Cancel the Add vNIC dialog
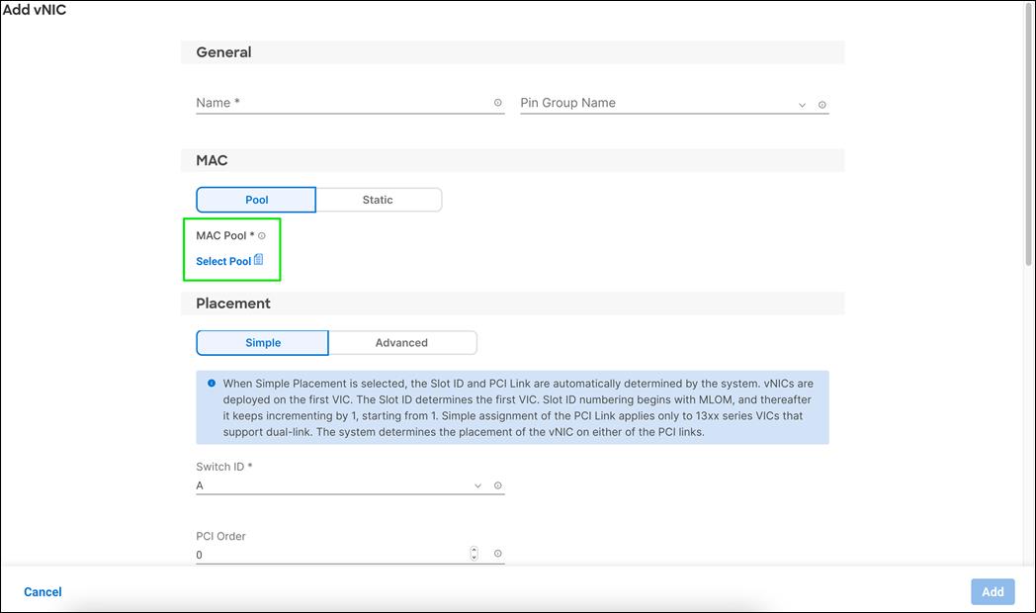The image size is (1036, 613). pos(43,591)
